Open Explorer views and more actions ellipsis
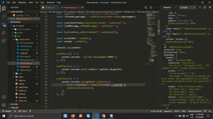 tap(36, 7)
